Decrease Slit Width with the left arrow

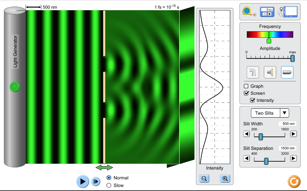[x=246, y=134]
